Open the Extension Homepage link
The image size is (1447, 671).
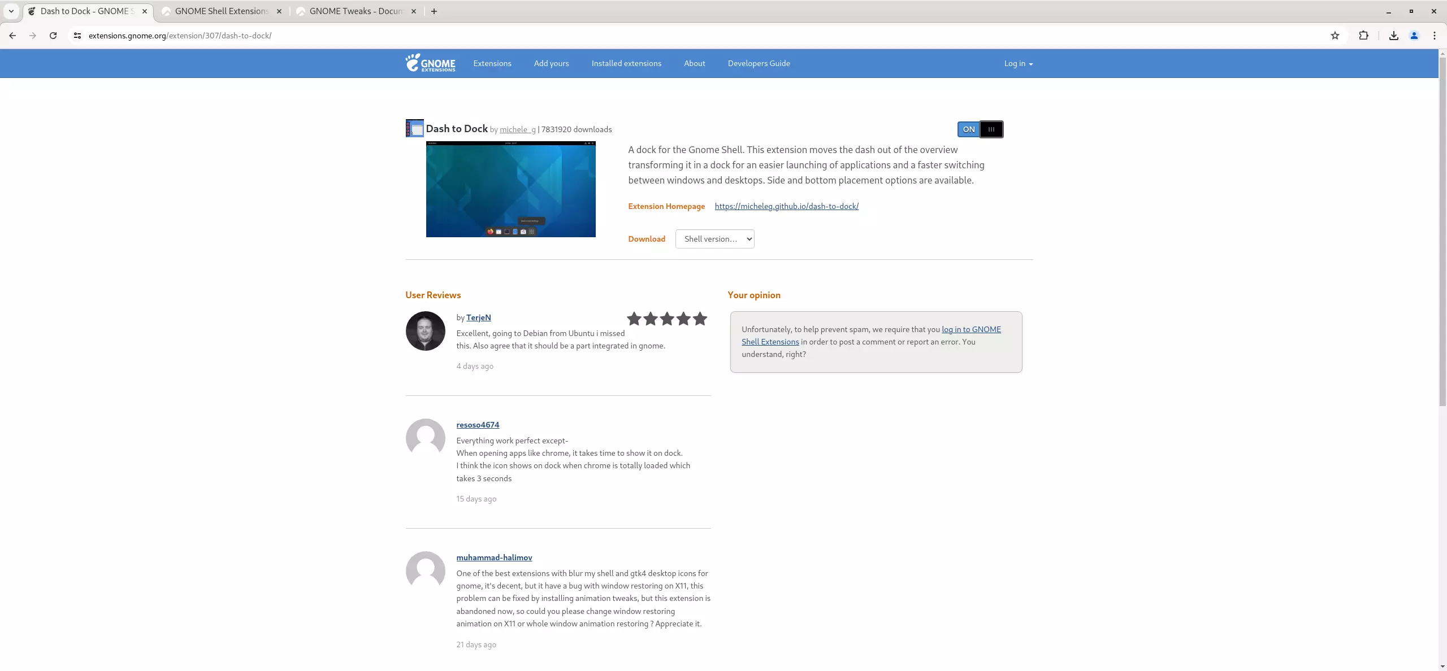[x=785, y=206]
